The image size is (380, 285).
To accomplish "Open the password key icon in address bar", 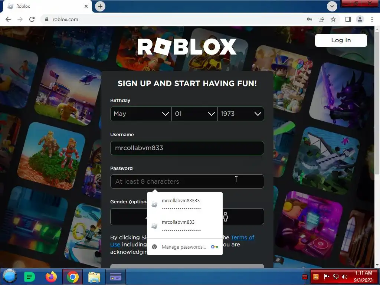I will (309, 19).
